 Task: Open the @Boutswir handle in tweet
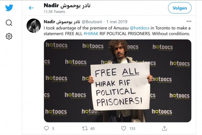(92, 22)
